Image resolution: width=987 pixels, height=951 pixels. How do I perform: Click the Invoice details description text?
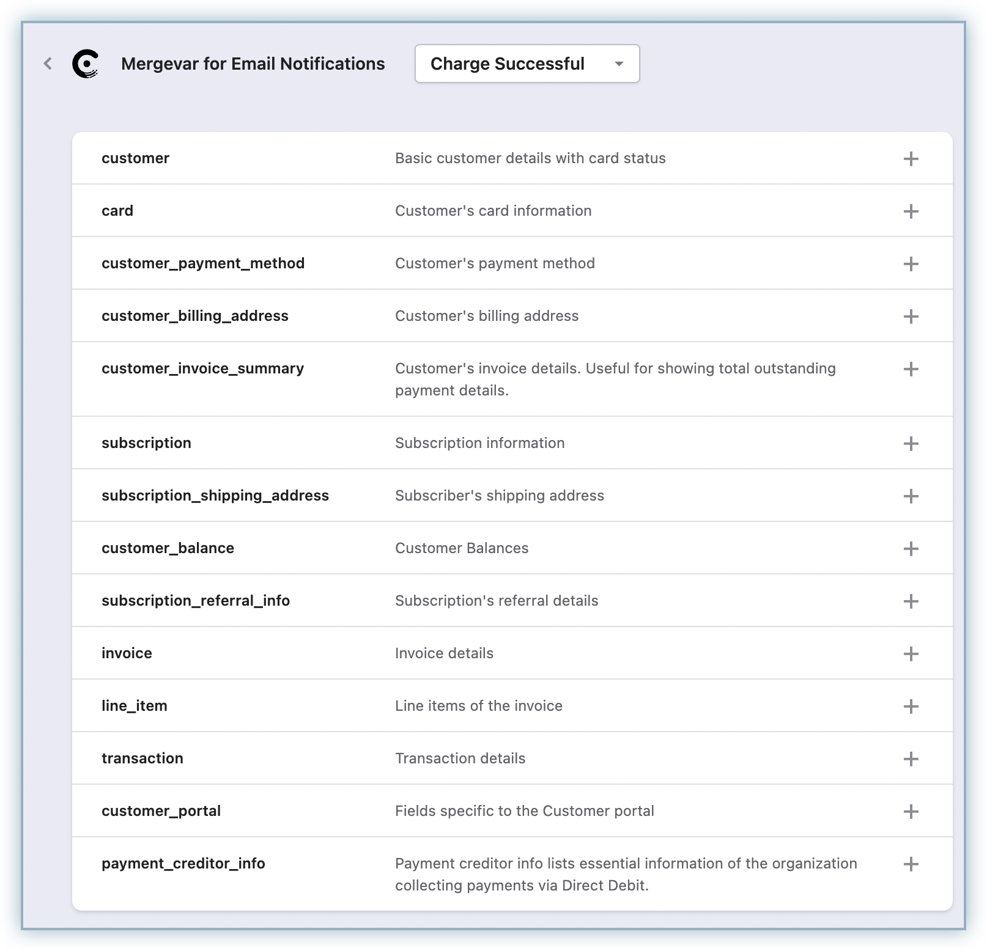tap(444, 653)
